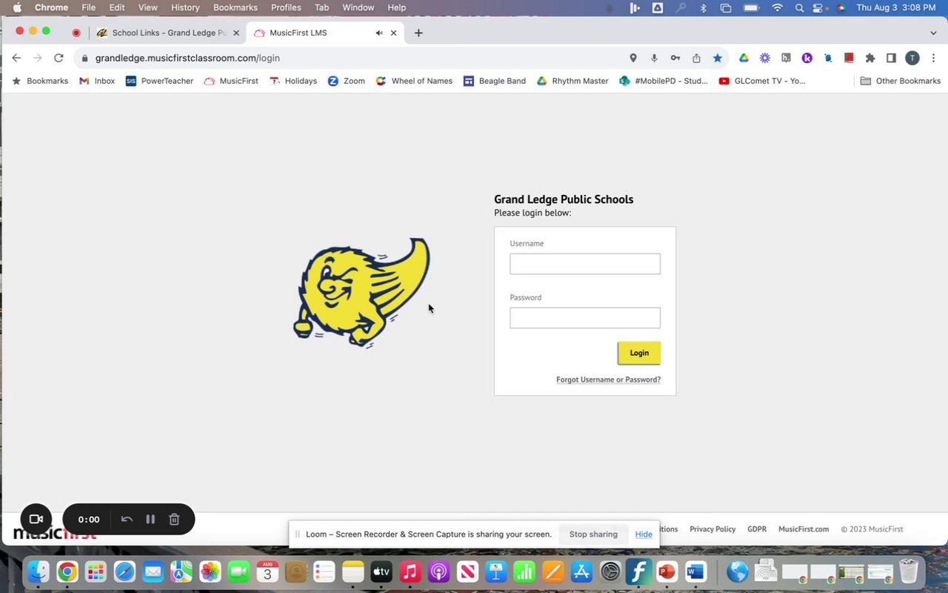Expand the Other Bookmarks folder
This screenshot has height=593, width=948.
900,81
